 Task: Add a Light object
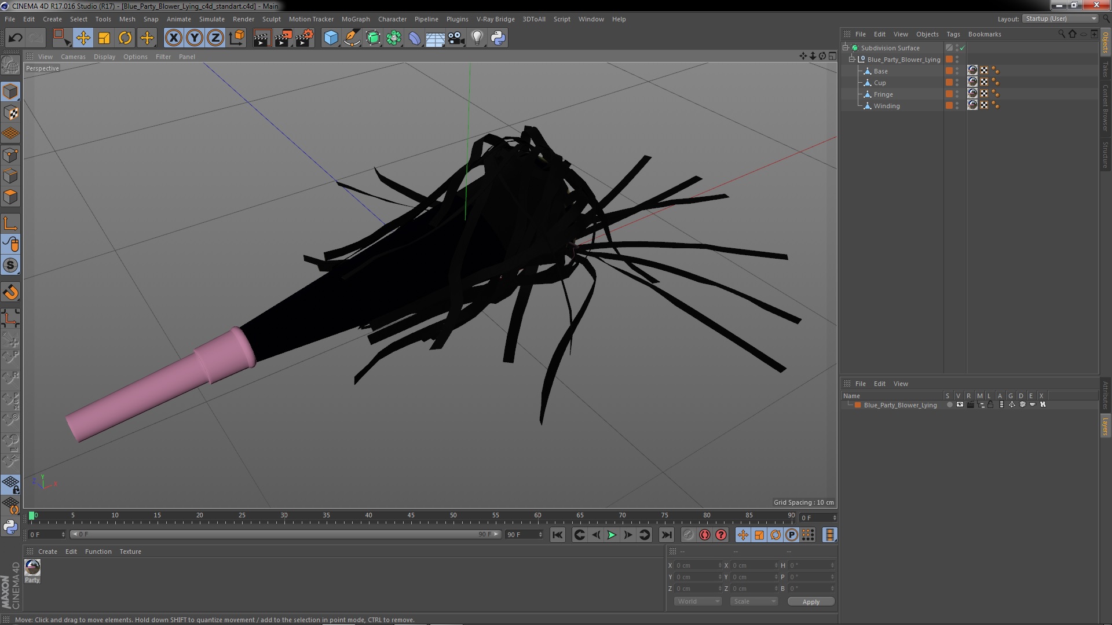coord(477,38)
